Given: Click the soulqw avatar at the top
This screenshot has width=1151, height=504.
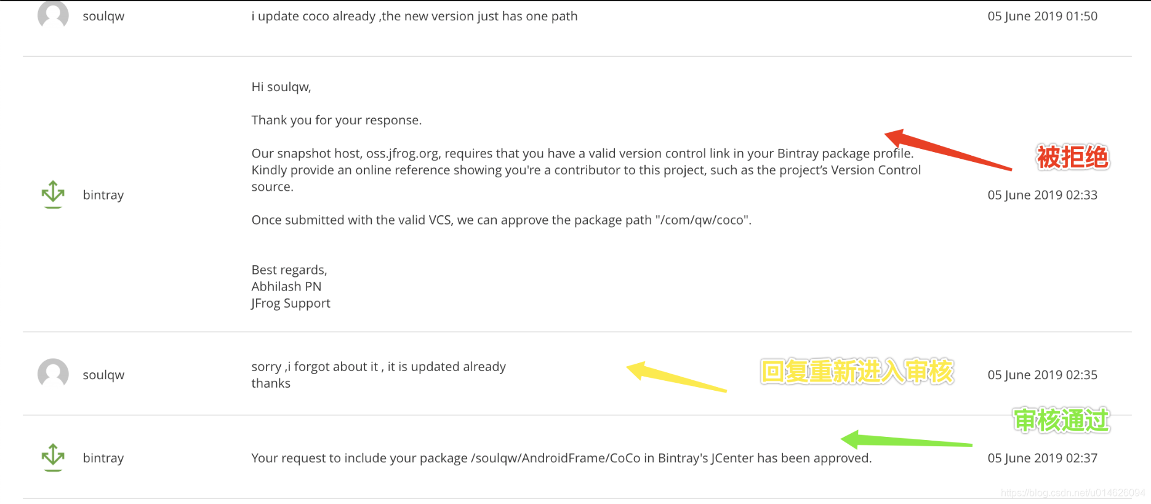Looking at the screenshot, I should pos(53,15).
